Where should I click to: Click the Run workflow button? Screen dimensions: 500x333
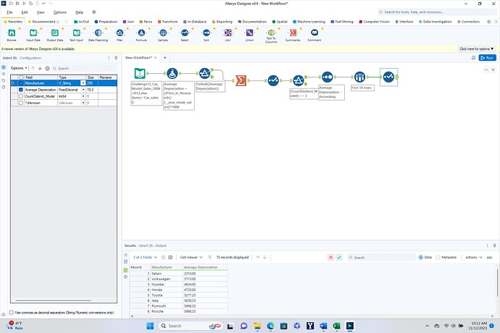[488, 58]
